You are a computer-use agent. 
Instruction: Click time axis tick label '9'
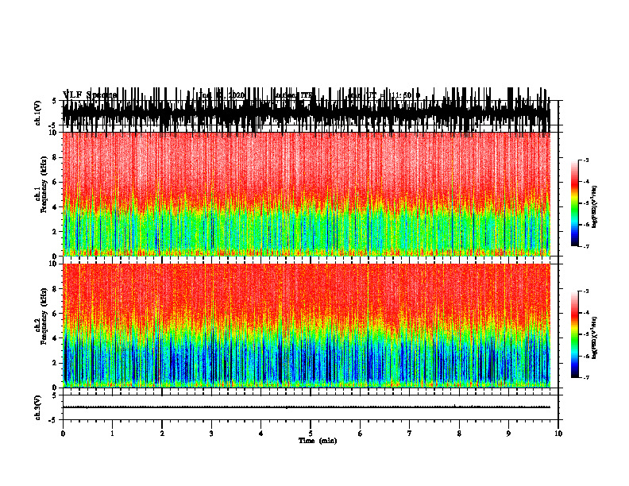point(508,434)
